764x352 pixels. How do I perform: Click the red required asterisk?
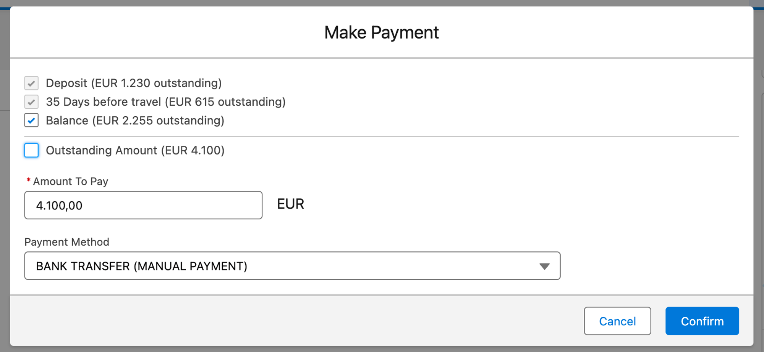[x=28, y=180]
